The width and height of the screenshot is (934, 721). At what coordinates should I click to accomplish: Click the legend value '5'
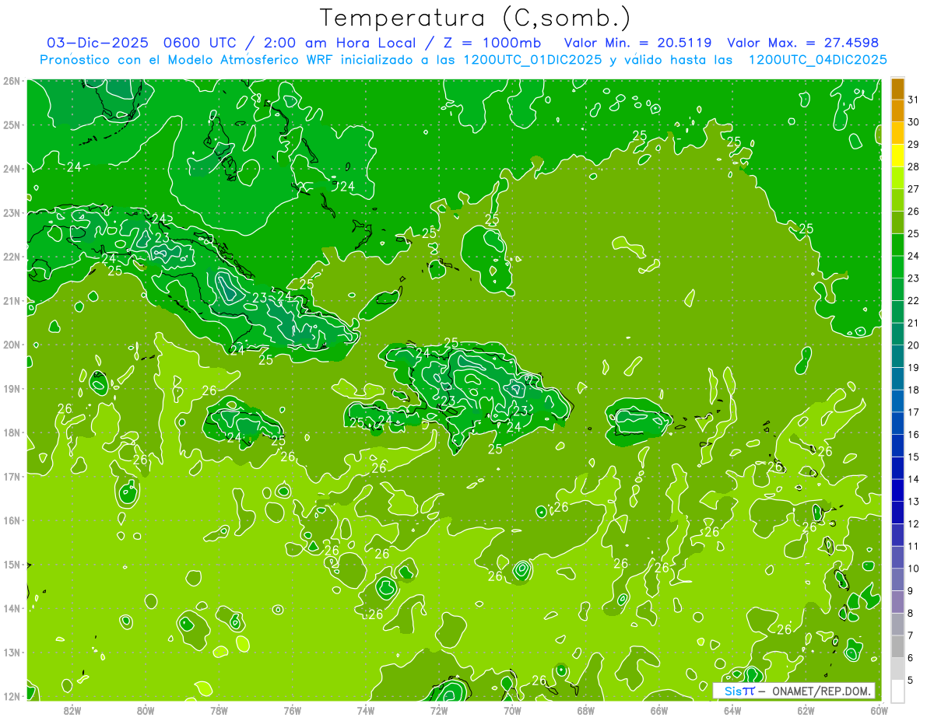(911, 680)
